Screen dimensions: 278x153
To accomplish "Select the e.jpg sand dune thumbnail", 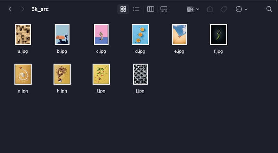I will tap(179, 35).
